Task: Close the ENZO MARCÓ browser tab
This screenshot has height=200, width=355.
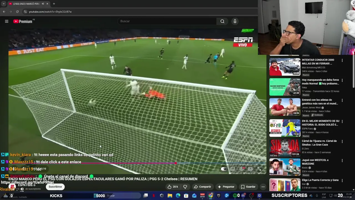Action: pos(47,4)
